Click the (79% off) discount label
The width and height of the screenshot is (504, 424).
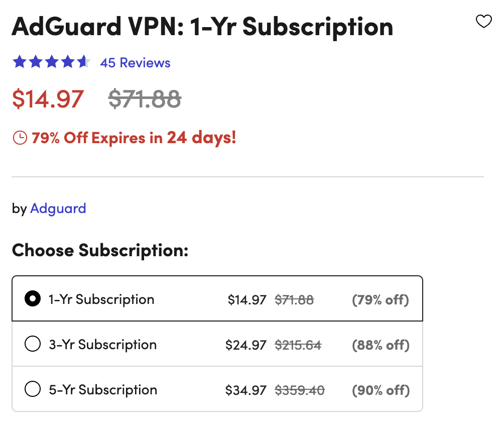click(x=381, y=300)
